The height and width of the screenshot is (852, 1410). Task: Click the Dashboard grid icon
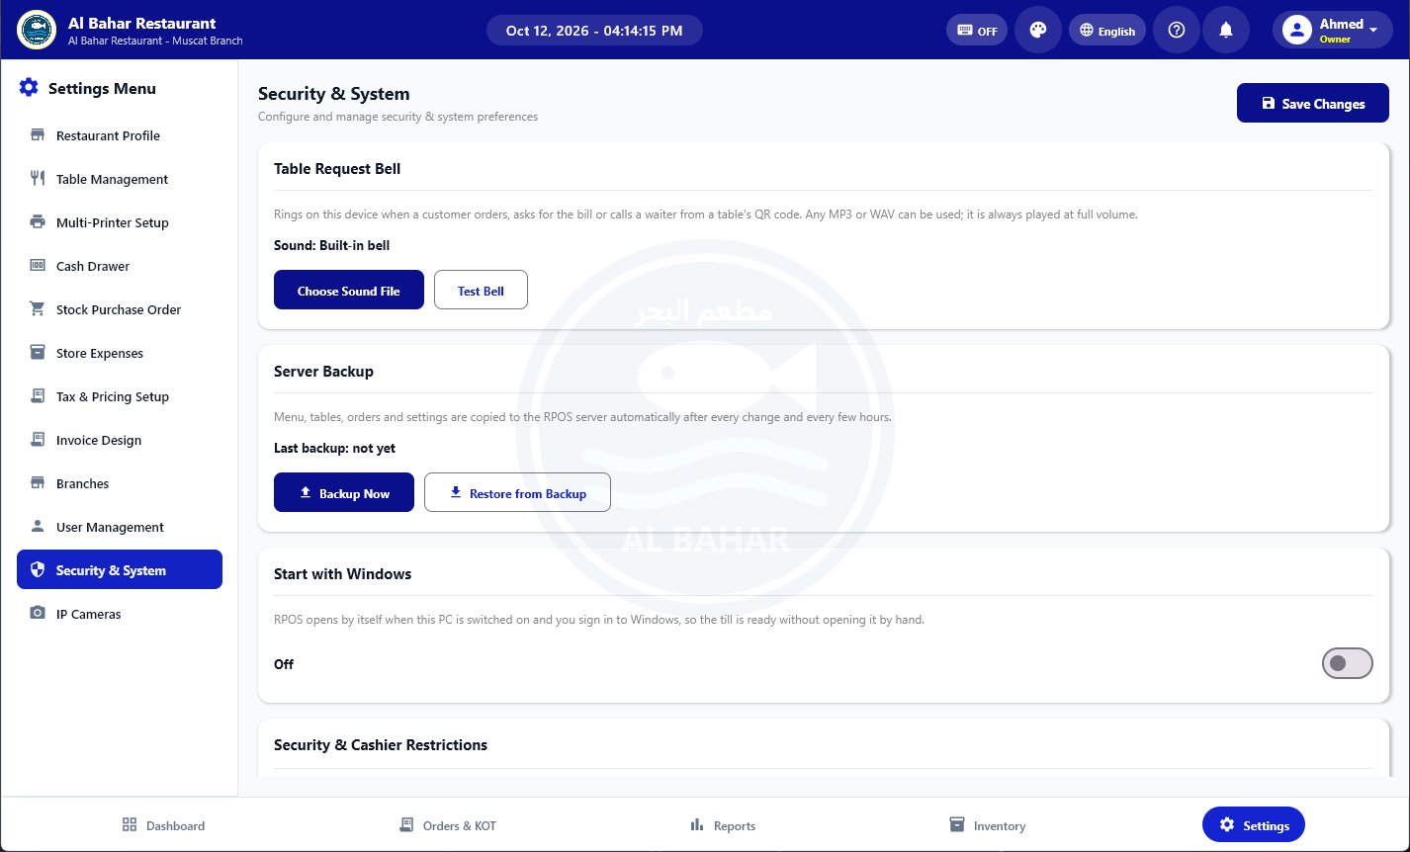(129, 824)
